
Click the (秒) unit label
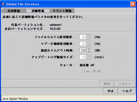(x=97, y=51)
